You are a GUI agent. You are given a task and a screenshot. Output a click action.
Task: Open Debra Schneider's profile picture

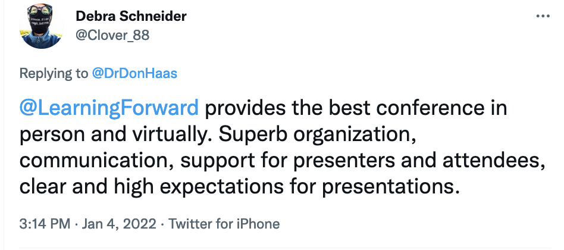coord(40,26)
